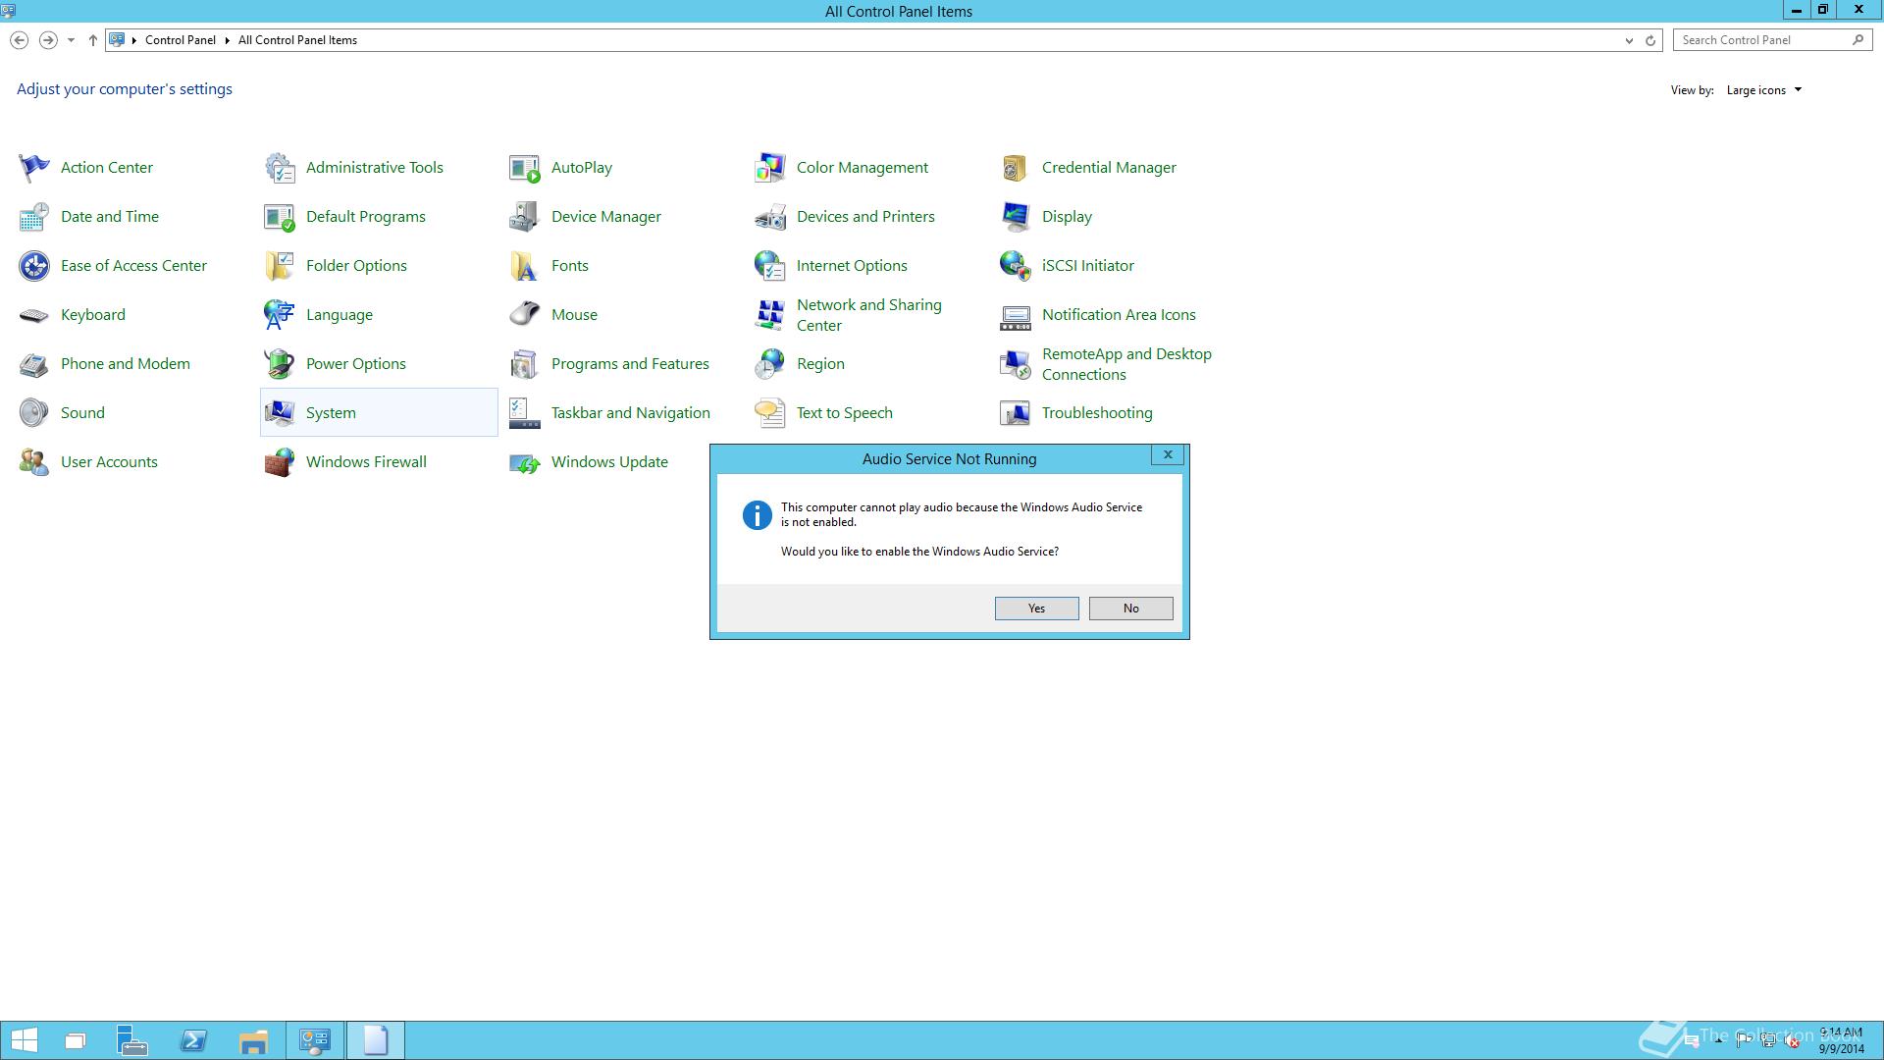Go back with the Back arrow
The width and height of the screenshot is (1884, 1060).
(19, 40)
